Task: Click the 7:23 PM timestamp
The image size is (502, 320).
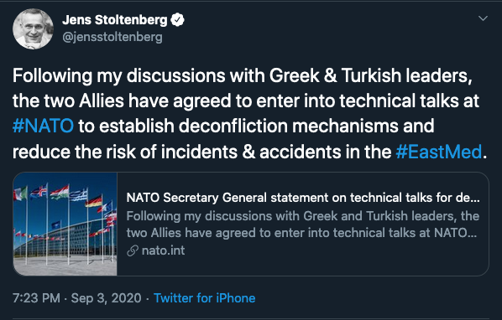Action: point(36,298)
